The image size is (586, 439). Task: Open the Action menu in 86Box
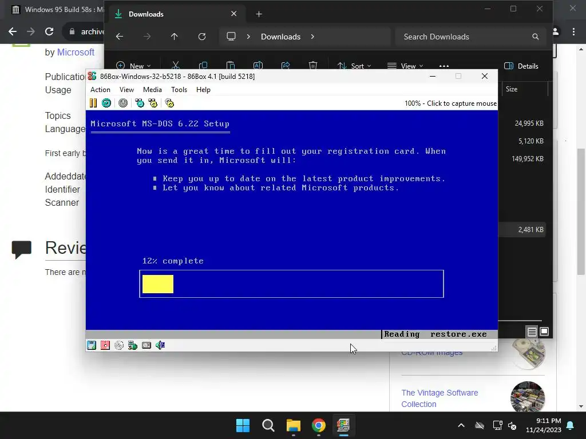[100, 90]
